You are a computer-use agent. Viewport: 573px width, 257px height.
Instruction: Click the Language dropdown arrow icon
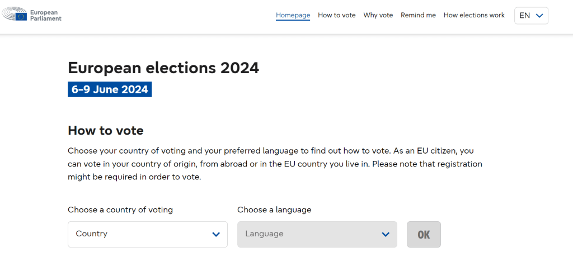click(385, 235)
